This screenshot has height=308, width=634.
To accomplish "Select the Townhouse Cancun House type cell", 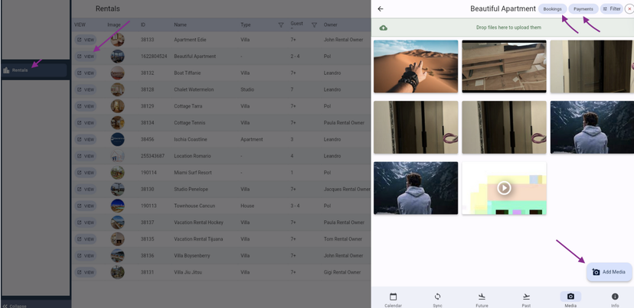I will (247, 206).
